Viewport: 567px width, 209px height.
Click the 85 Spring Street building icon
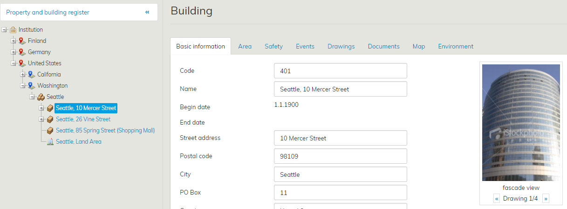pyautogui.click(x=50, y=131)
